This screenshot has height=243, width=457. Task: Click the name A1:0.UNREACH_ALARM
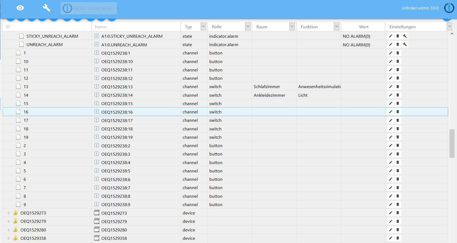pos(124,45)
